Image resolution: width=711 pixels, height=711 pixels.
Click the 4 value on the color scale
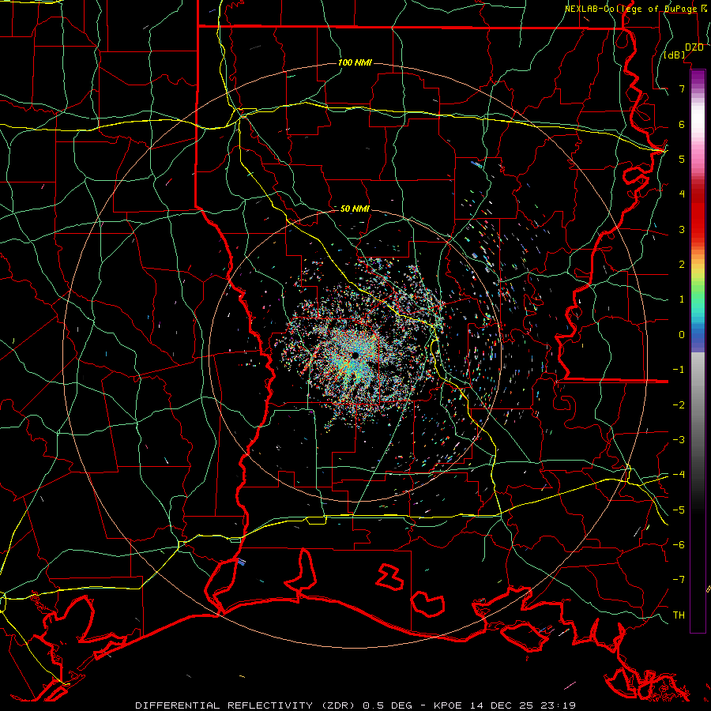(682, 194)
